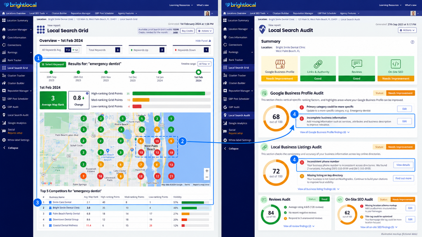
Task: Select Local Search Audit in left window sidebar
Action: (16, 115)
